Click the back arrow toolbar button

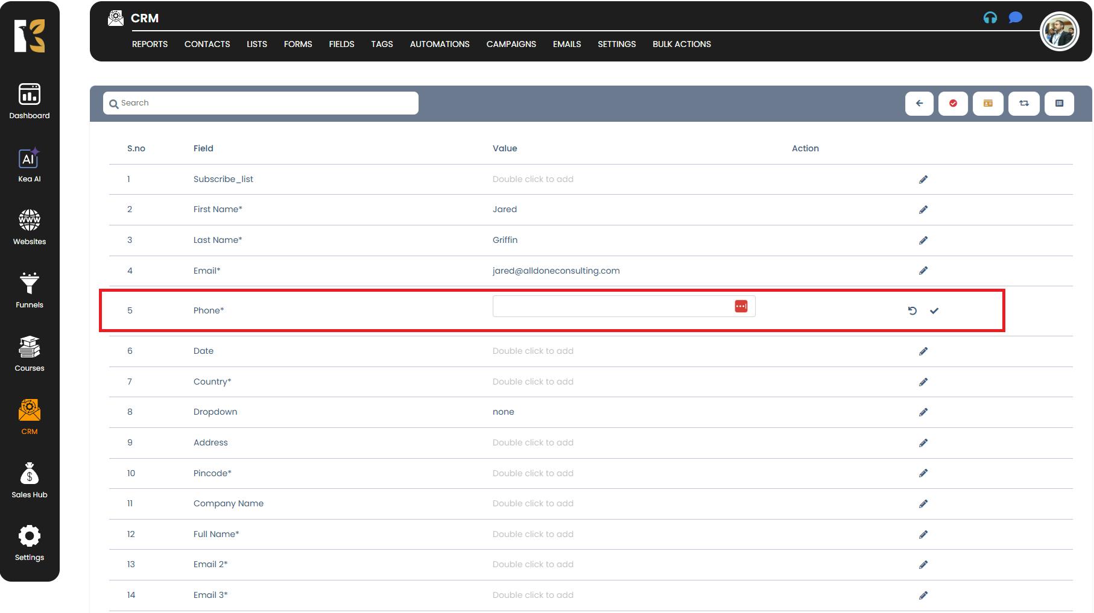[919, 104]
